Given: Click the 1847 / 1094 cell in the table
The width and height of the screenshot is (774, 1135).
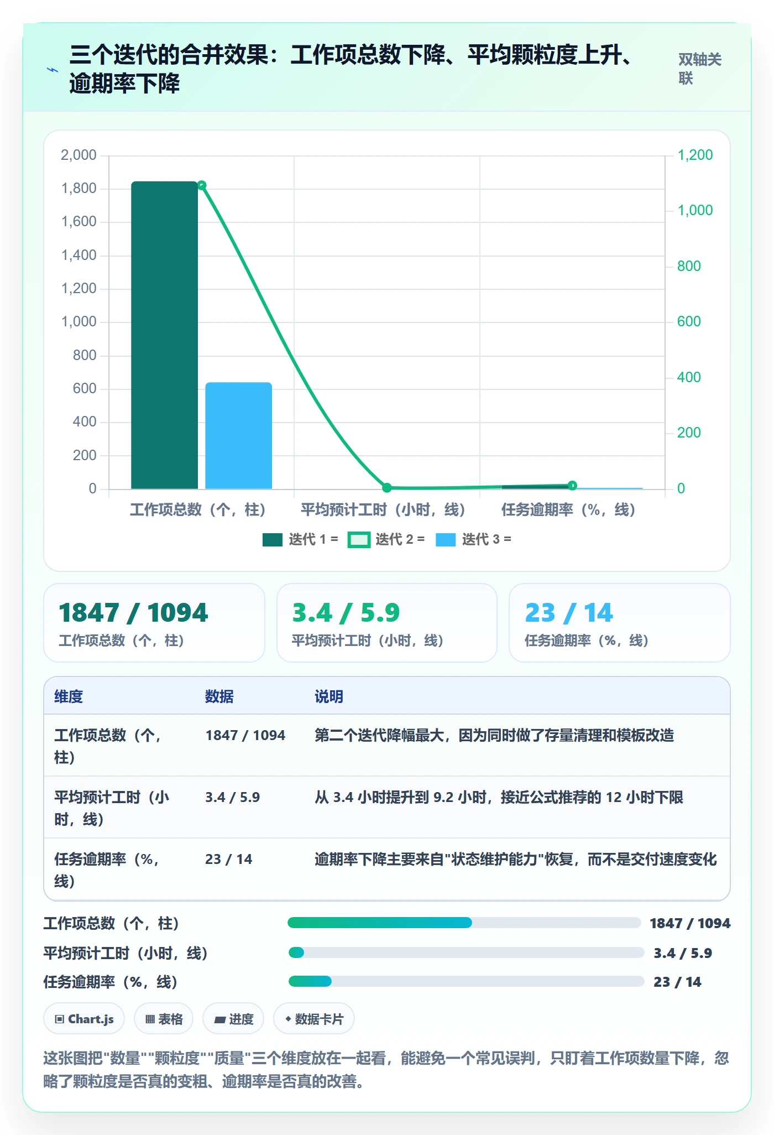Looking at the screenshot, I should click(245, 735).
